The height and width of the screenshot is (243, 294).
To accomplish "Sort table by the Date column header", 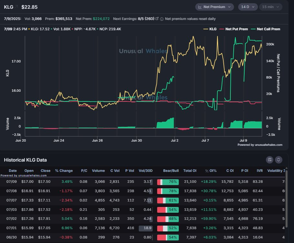I will pyautogui.click(x=13, y=171).
